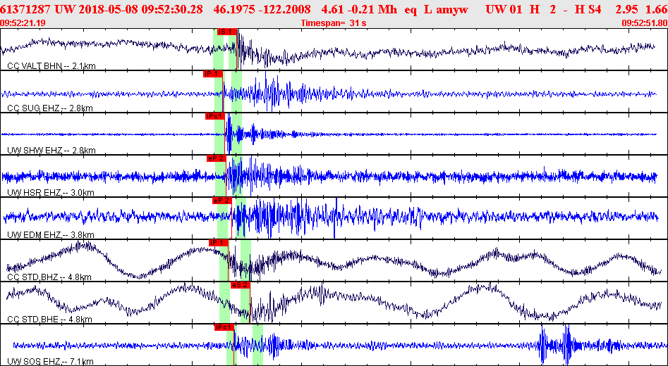The height and width of the screenshot is (366, 668).
Task: Click the red pick line on STD BHE trace
Action: pyautogui.click(x=250, y=305)
